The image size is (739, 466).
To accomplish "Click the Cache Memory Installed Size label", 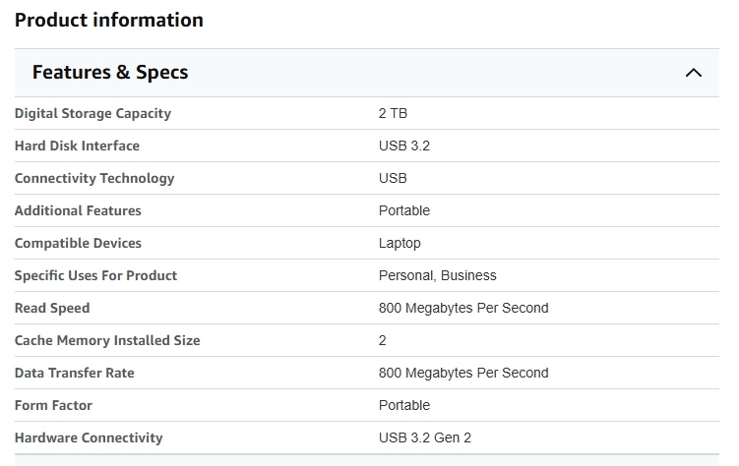I will 107,341.
